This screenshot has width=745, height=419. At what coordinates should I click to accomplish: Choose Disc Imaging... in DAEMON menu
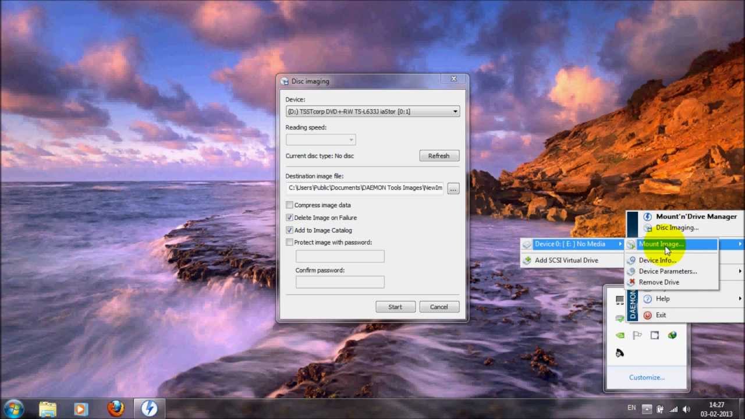coord(677,228)
